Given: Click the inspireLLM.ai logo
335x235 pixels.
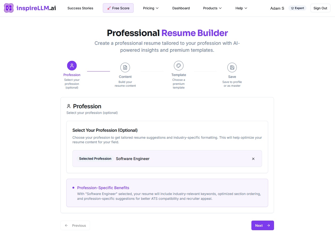Looking at the screenshot, I should click(x=29, y=8).
